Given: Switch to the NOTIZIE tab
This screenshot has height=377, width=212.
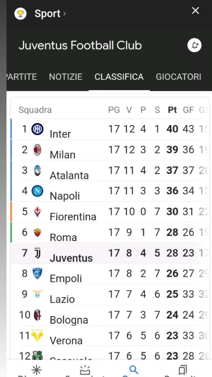Looking at the screenshot, I should coord(66,77).
